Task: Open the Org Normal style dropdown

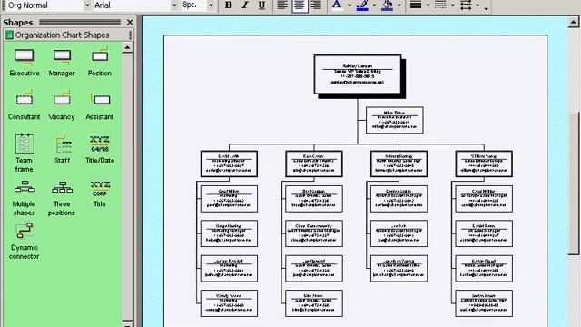Action: click(87, 5)
